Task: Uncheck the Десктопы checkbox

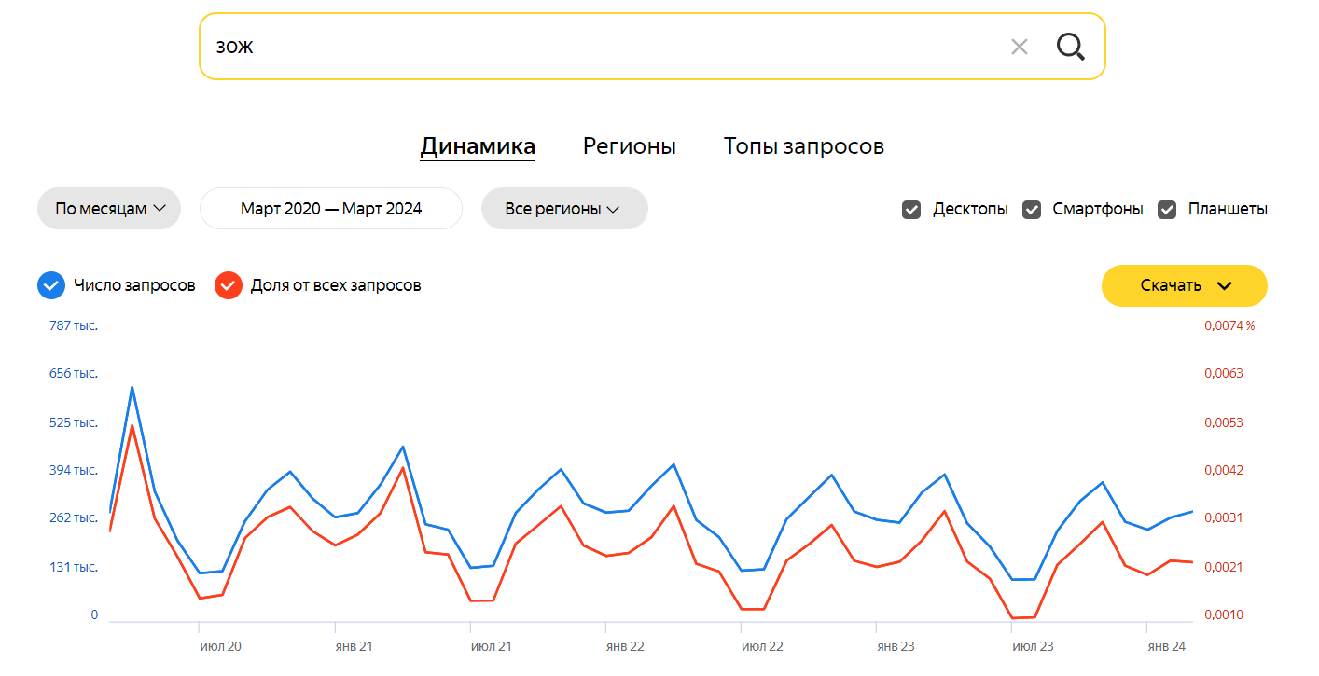Action: [x=911, y=210]
